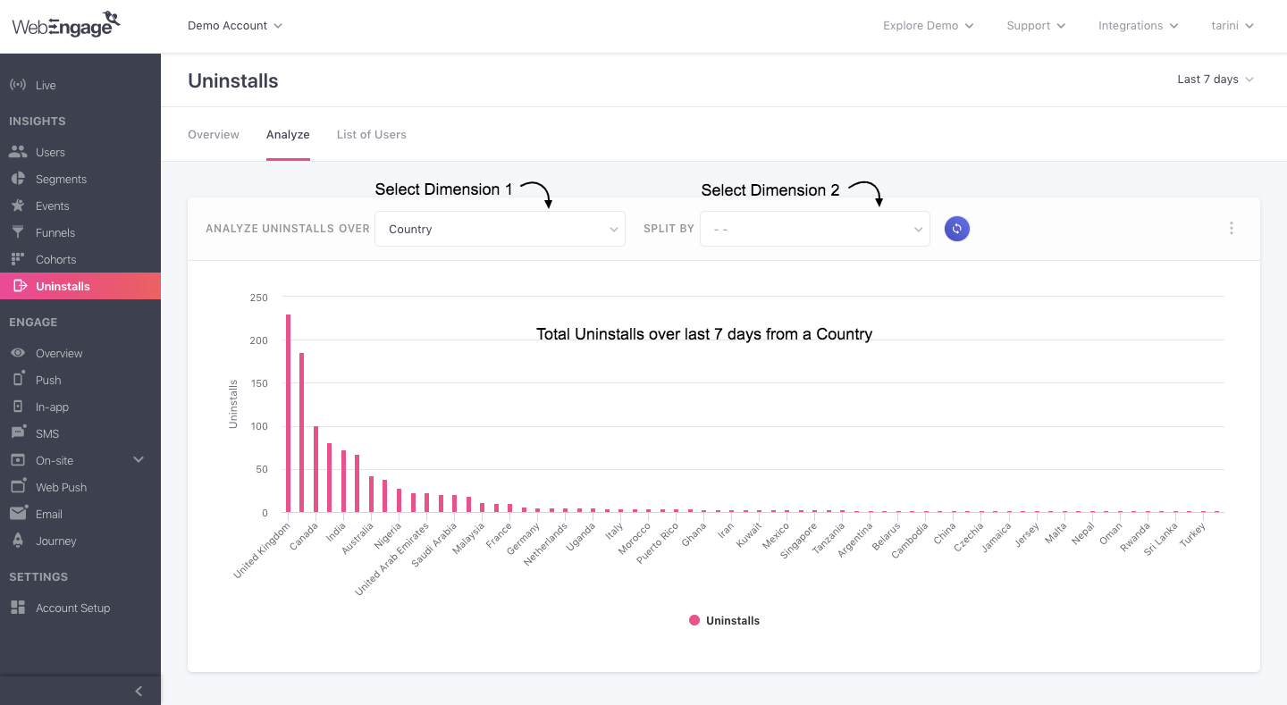Click the WebEngage logo
The width and height of the screenshot is (1287, 705).
[x=66, y=25]
